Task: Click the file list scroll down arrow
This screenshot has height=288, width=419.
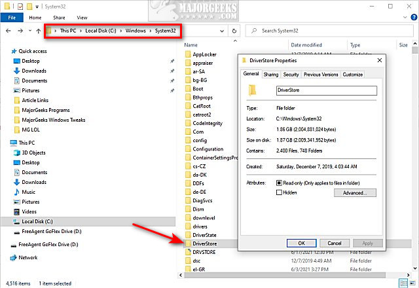Action: 414,268
